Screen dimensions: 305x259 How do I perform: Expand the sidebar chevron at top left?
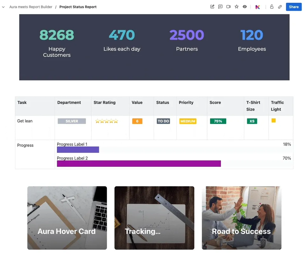(x=3, y=7)
